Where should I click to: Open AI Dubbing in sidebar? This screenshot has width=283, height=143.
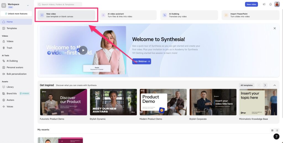tap(16, 61)
